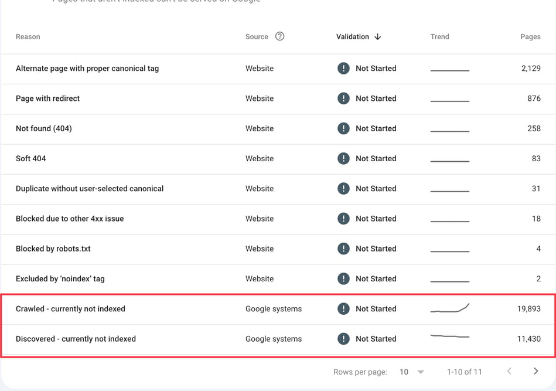Click Google systems source in the Crawled row
Viewport: 556px width, 391px height.
tap(274, 309)
